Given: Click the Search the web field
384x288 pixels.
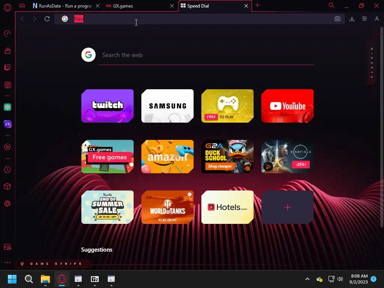Looking at the screenshot, I should click(206, 55).
